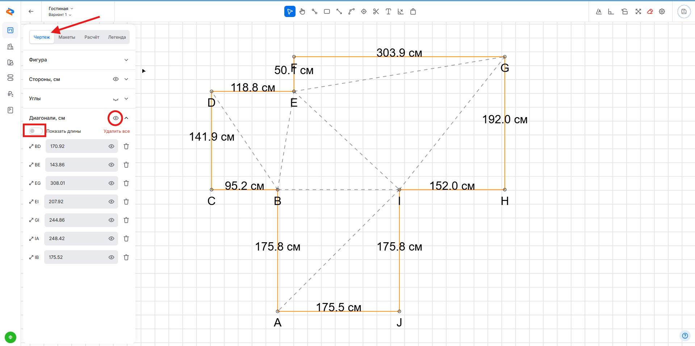
Task: Open the "Расчёт" tab
Action: click(92, 37)
